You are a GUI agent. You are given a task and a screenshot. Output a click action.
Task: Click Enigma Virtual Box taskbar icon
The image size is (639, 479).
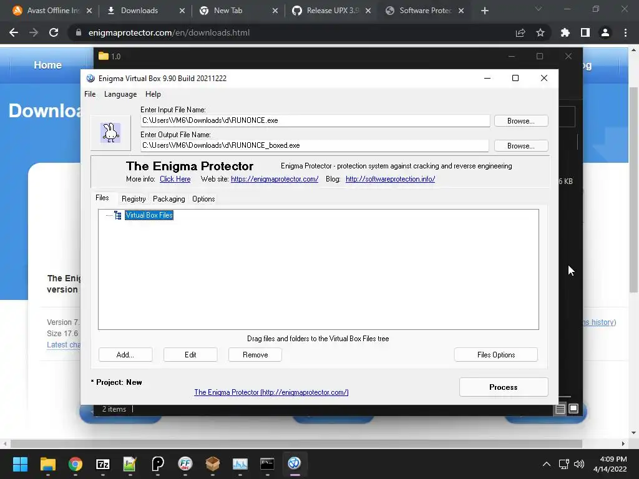[295, 464]
